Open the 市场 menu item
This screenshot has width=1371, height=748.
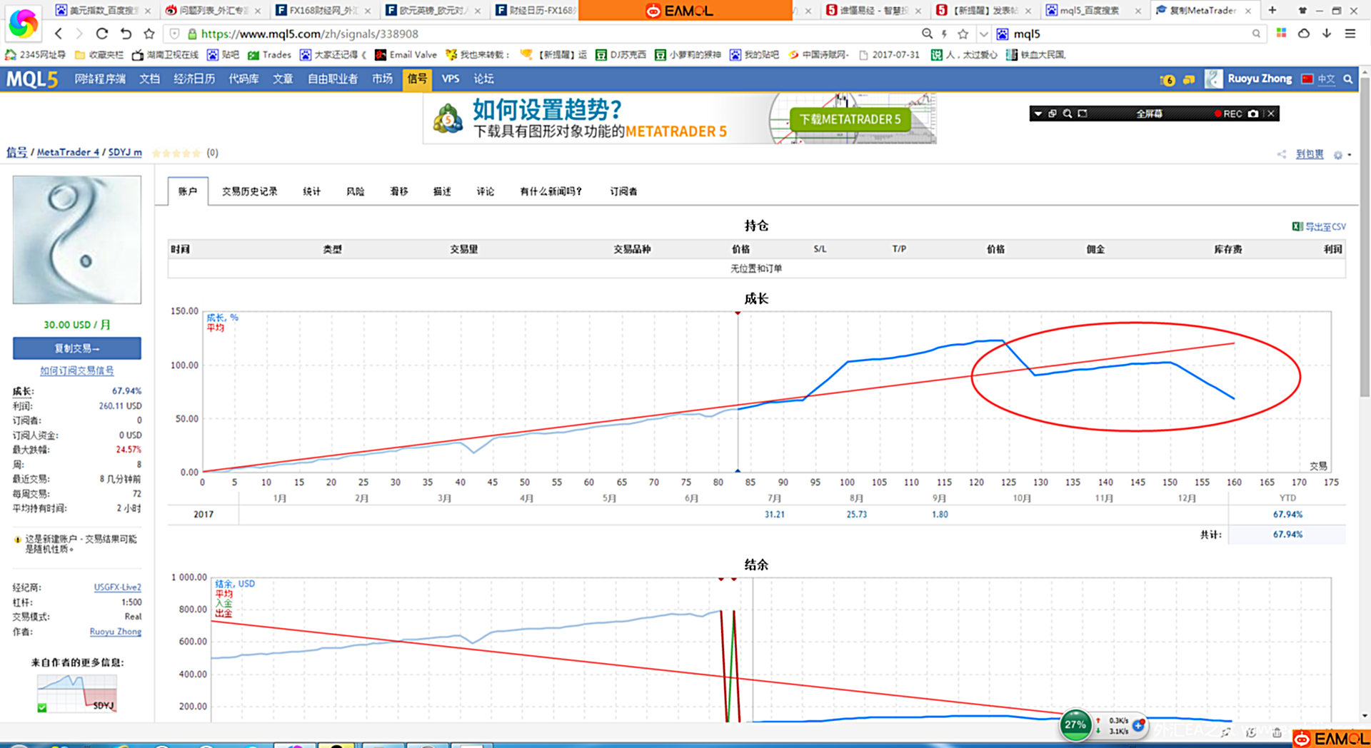tap(382, 79)
